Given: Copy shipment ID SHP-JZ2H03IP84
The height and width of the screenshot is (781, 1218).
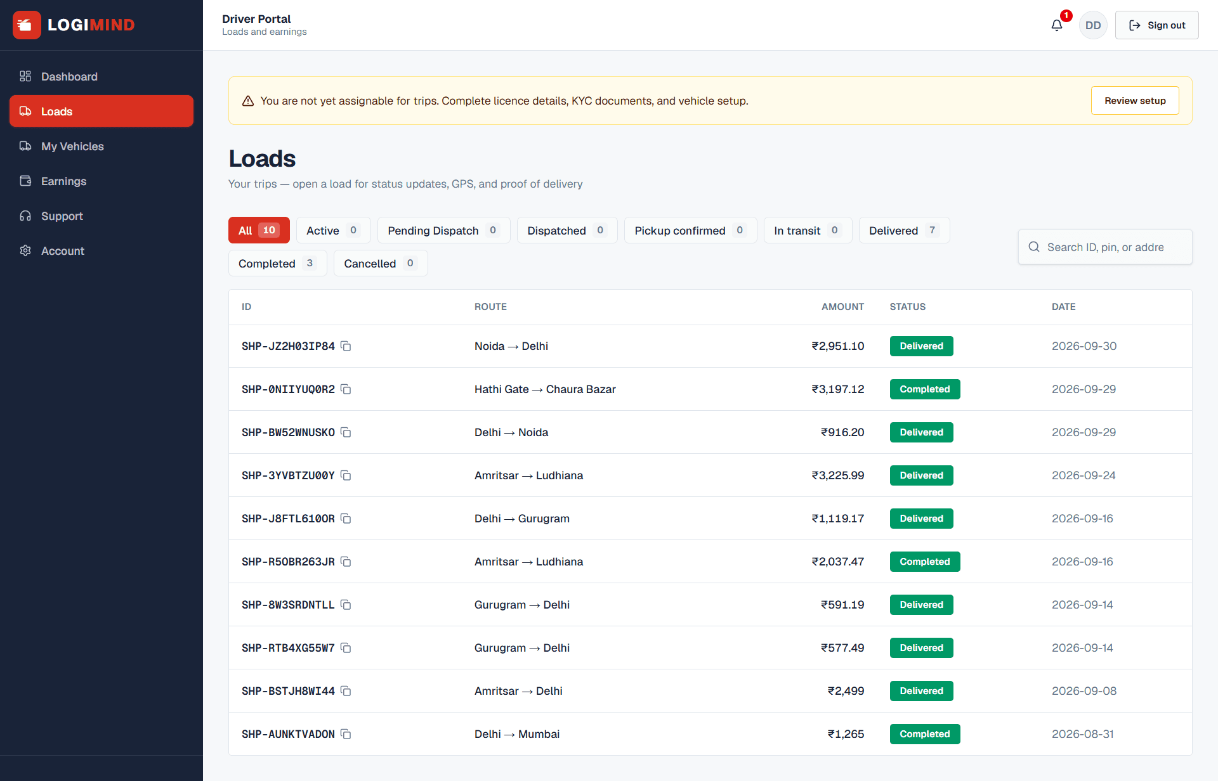Looking at the screenshot, I should click(346, 346).
